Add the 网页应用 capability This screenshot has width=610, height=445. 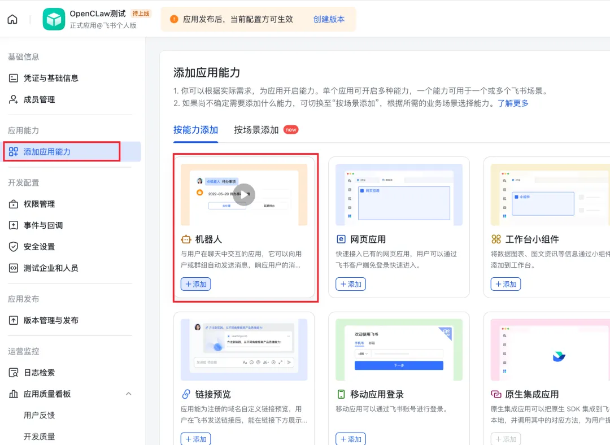coord(351,284)
